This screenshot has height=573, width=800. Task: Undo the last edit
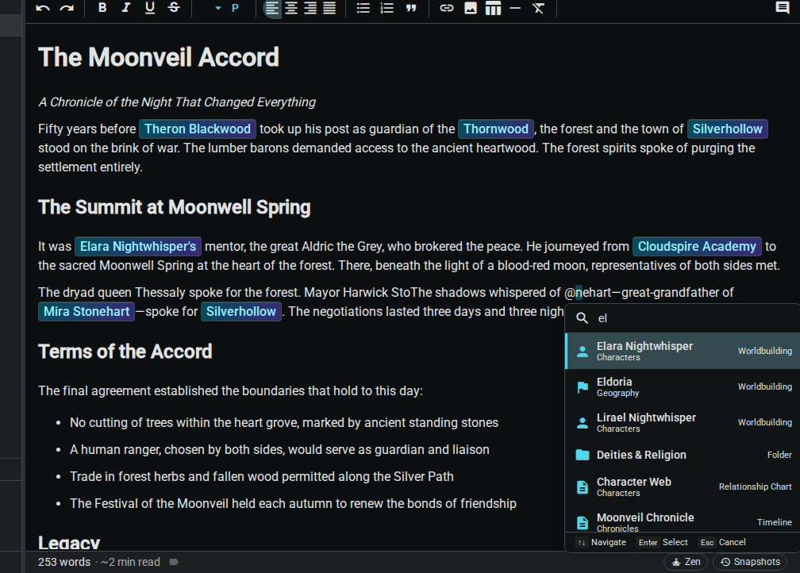(x=43, y=8)
